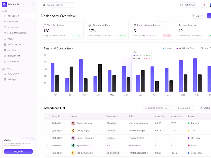This screenshot has width=211, height=158.
Task: Check the checkbox on Sarah Johnson's row
Action: coord(48,123)
